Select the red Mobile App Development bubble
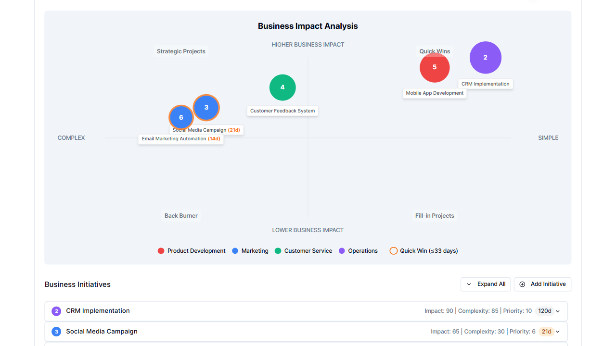 click(x=435, y=67)
